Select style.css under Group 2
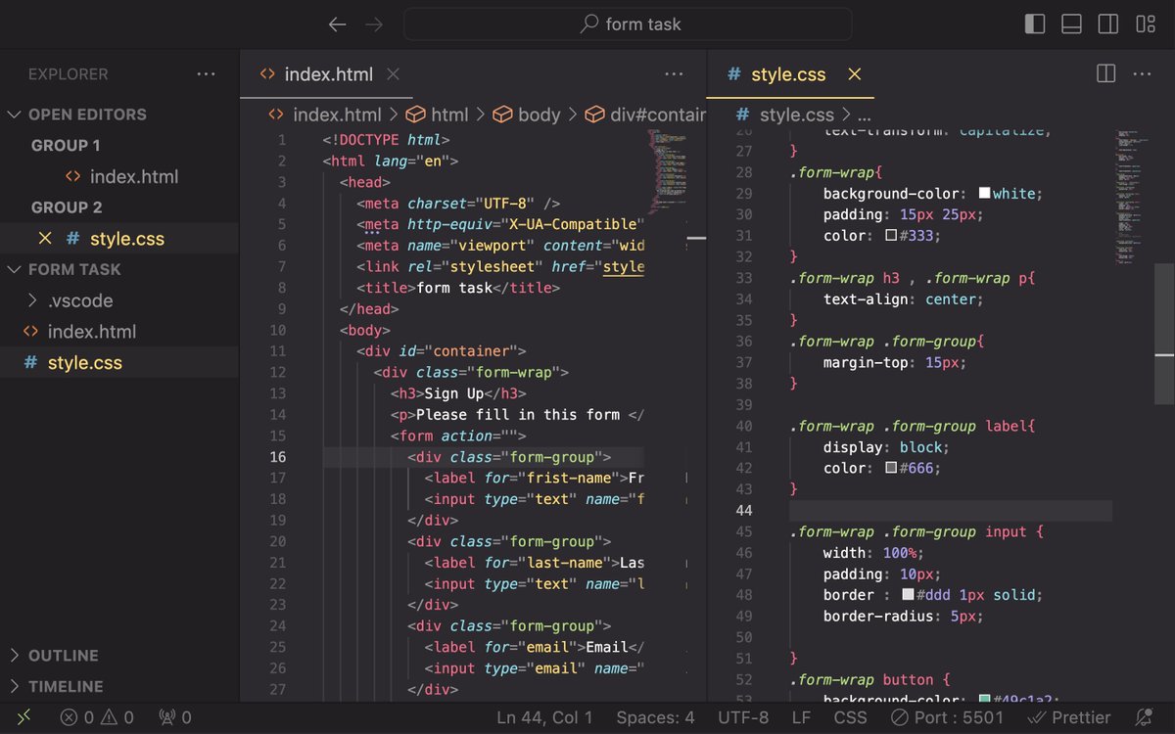Image resolution: width=1175 pixels, height=734 pixels. click(127, 239)
